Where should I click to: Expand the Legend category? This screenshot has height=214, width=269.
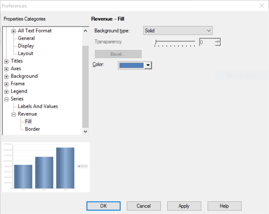pyautogui.click(x=6, y=91)
